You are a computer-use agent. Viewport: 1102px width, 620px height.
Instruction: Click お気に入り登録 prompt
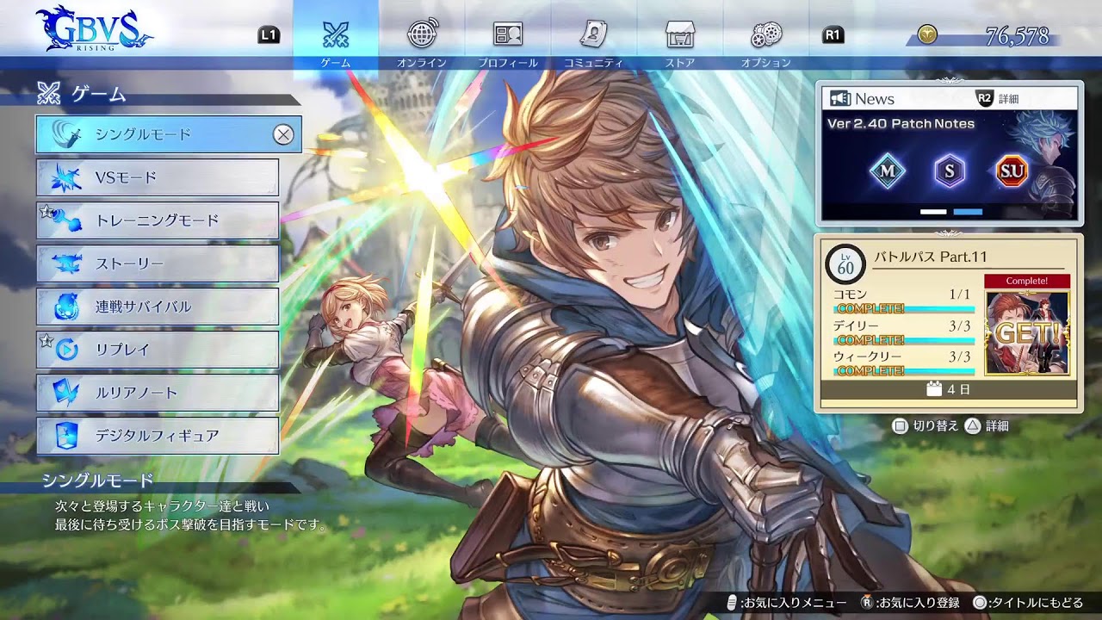pyautogui.click(x=910, y=603)
